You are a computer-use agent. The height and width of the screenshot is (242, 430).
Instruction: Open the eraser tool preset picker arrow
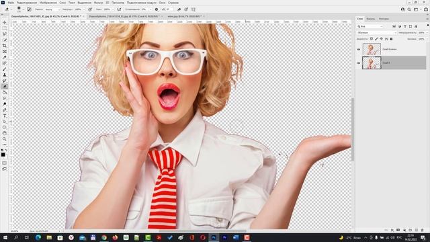pos(11,9)
